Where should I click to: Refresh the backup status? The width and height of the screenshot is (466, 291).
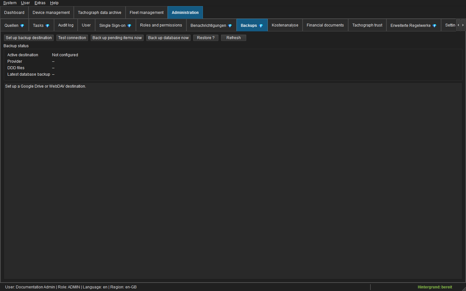point(234,38)
